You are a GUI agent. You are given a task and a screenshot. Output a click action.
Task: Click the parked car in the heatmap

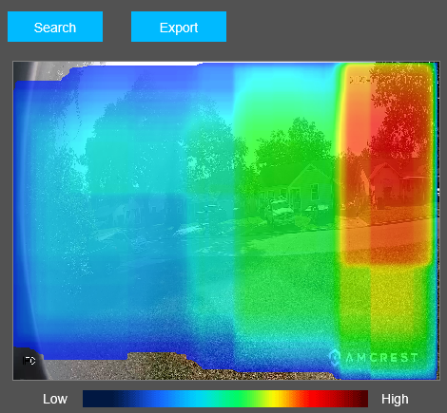point(280,210)
